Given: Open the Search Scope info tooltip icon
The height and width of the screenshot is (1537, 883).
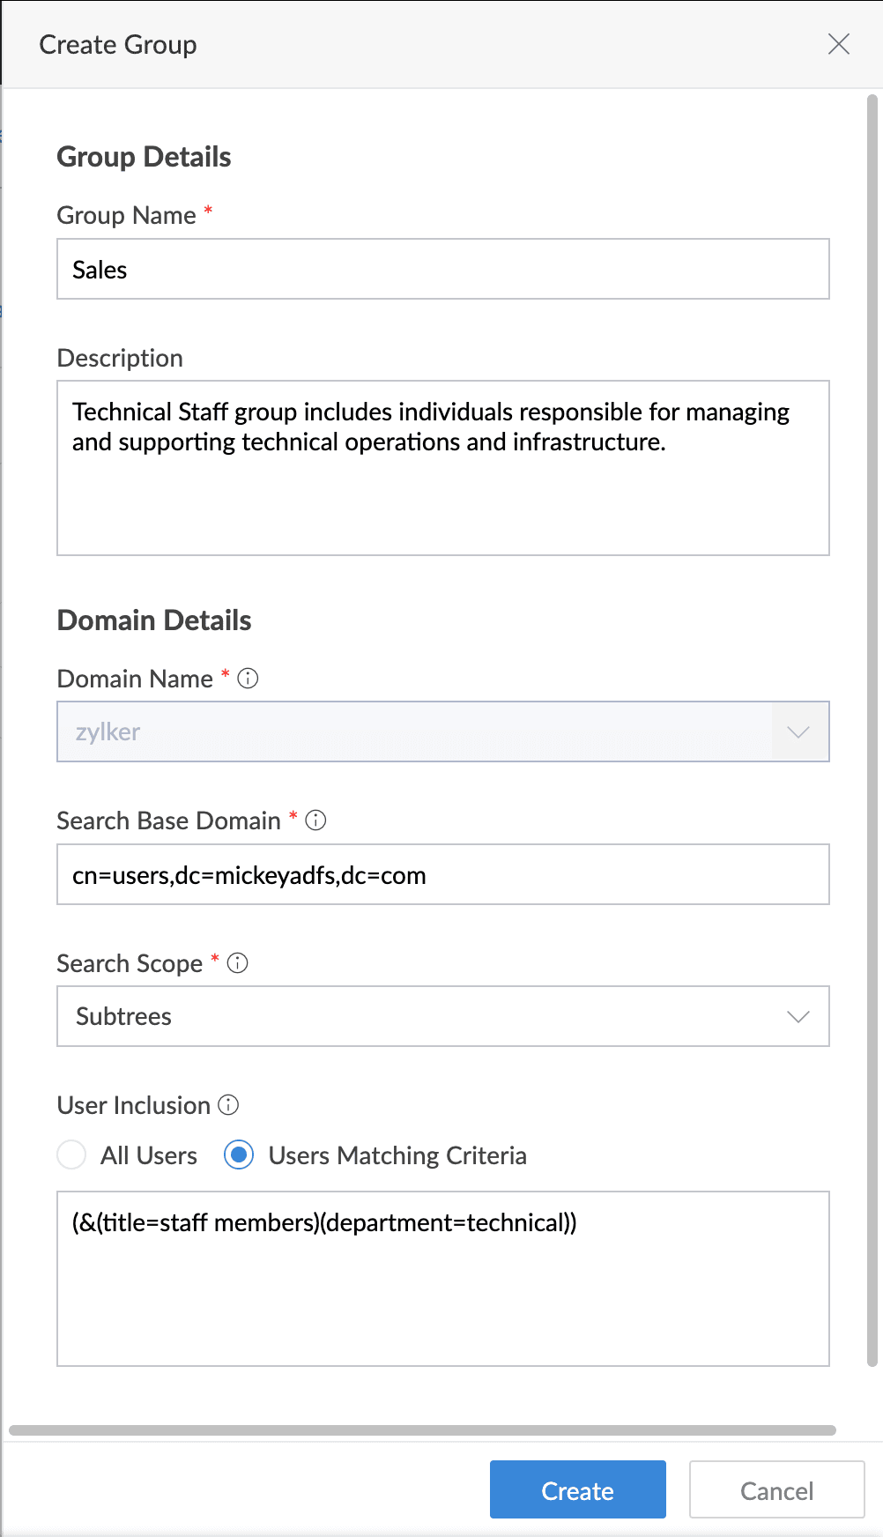Looking at the screenshot, I should [x=237, y=962].
